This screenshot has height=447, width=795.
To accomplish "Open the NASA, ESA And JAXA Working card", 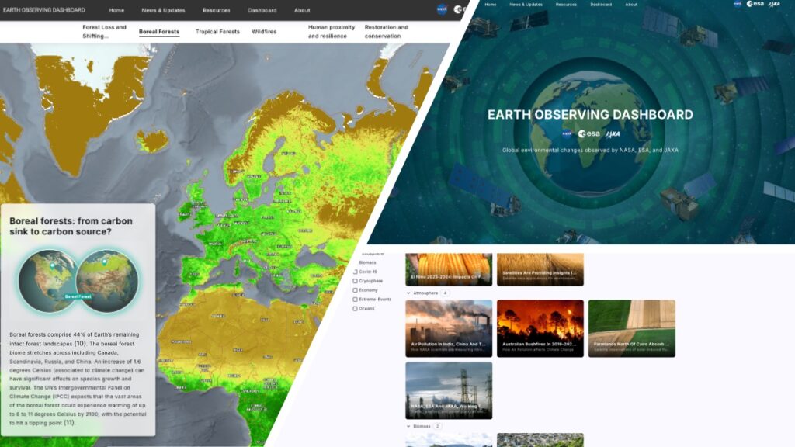I will pos(449,390).
